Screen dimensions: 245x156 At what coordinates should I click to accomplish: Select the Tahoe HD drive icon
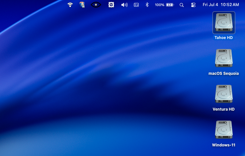point(224,23)
